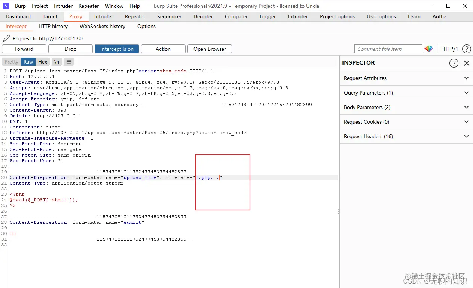Open the Project options tab

[337, 16]
